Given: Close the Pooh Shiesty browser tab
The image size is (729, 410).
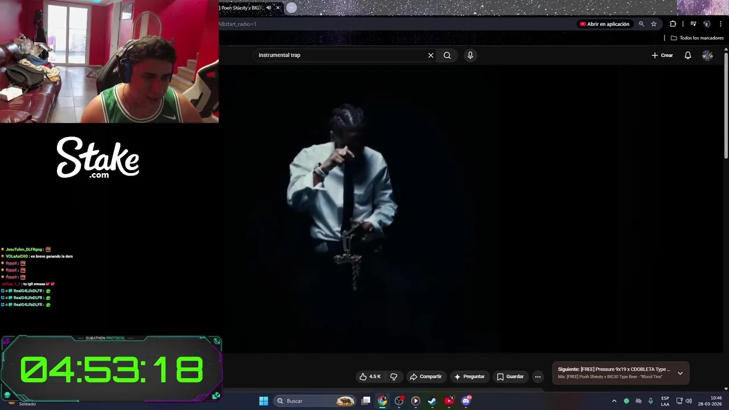Looking at the screenshot, I should (278, 8).
